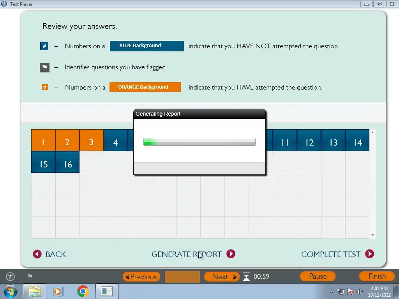
Task: Click the ORANGE Background legend swatch
Action: pos(145,87)
